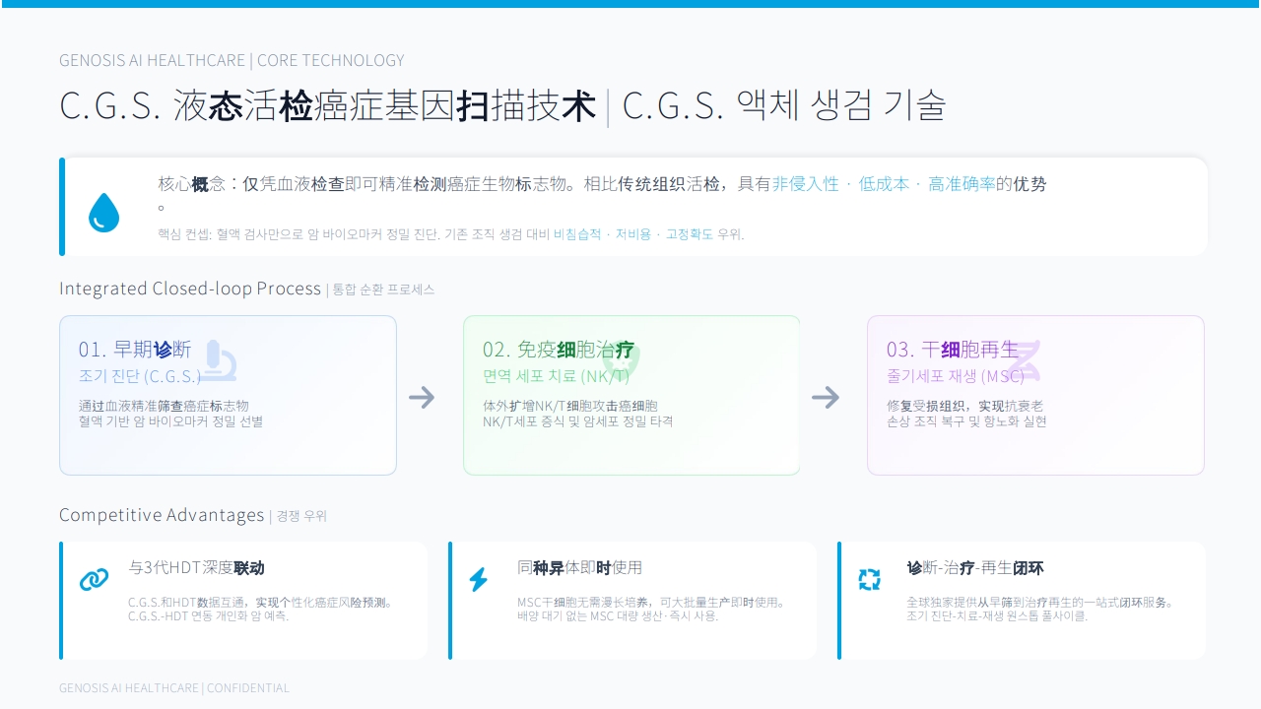
Task: Click the circular loop arrows icon
Action: (869, 580)
